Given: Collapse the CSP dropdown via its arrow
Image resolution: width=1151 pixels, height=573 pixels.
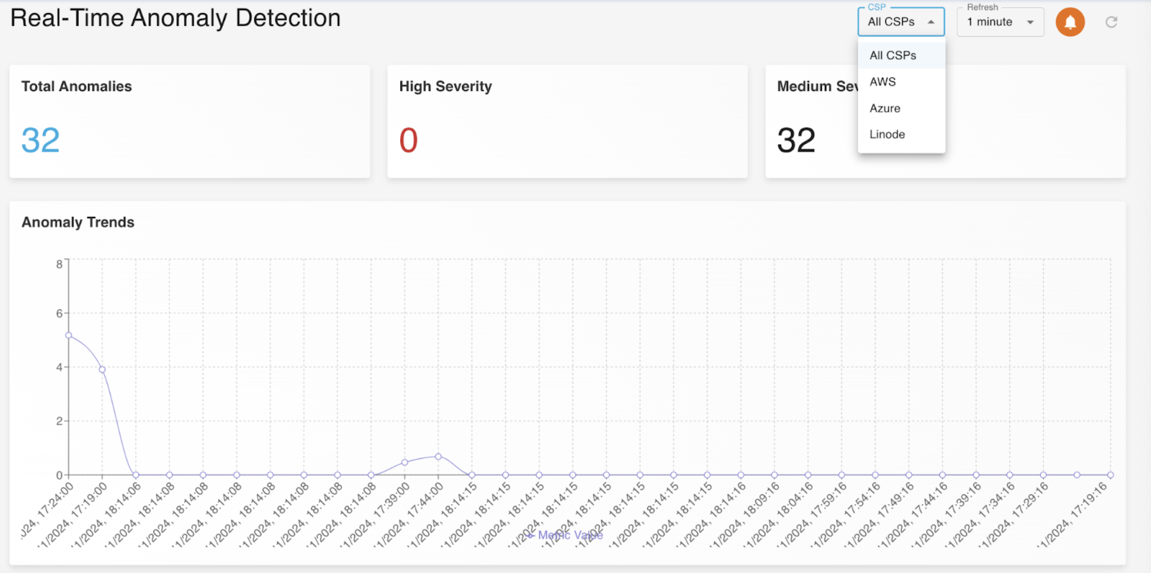Looking at the screenshot, I should [x=931, y=22].
